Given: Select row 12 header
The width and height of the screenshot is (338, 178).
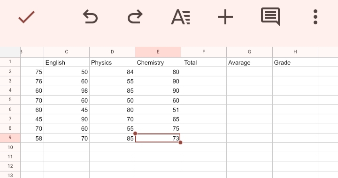Looking at the screenshot, I should (10, 166).
